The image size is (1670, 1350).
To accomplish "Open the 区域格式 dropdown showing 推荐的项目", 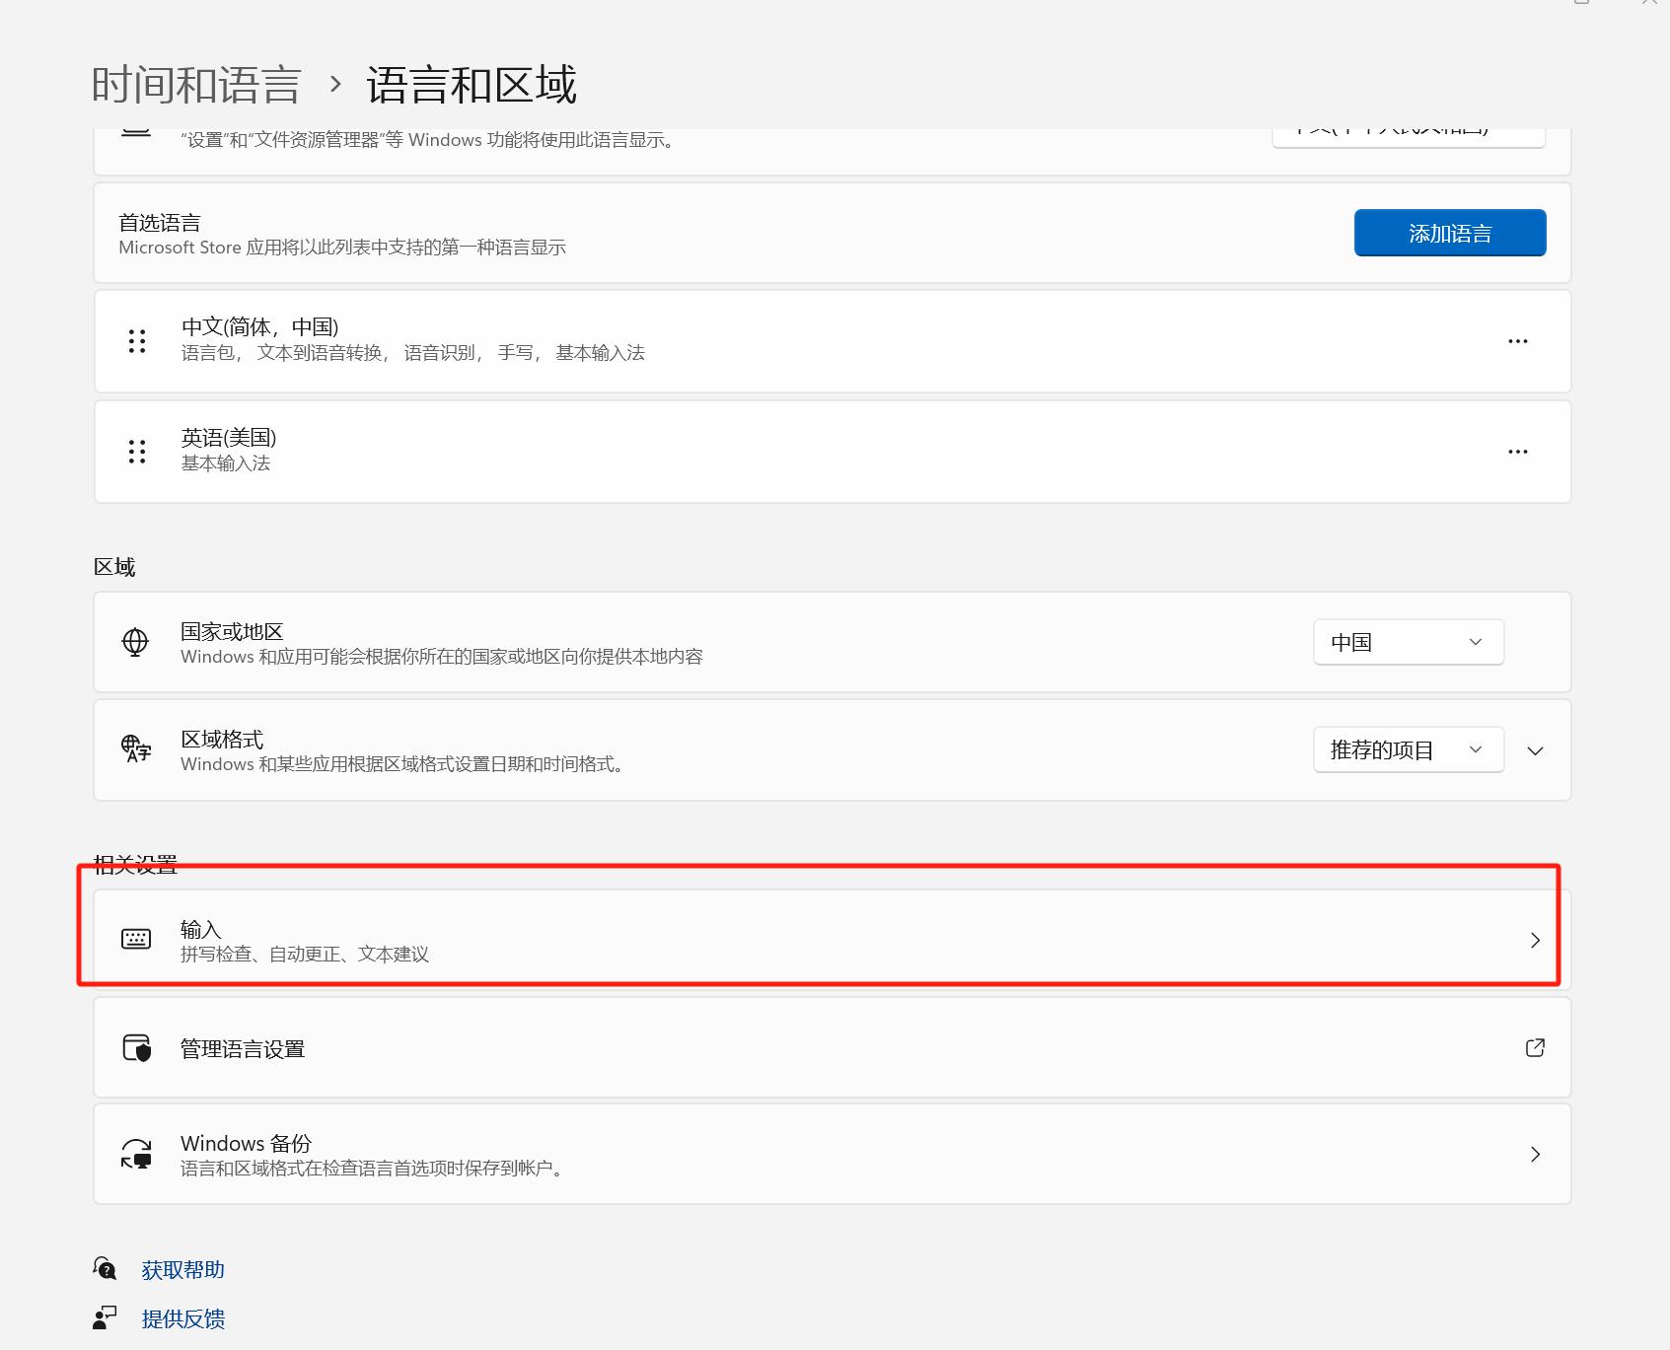I will [1408, 749].
